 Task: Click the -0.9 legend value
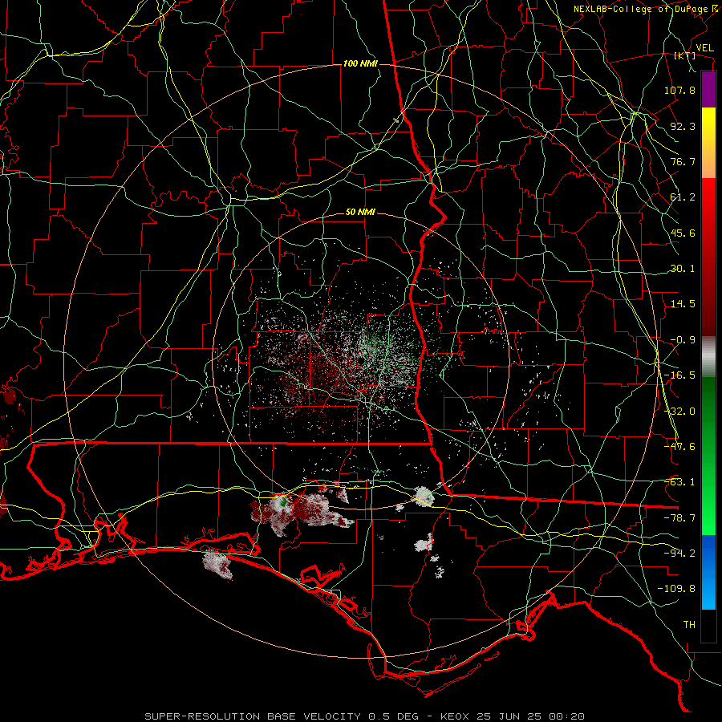click(x=683, y=340)
